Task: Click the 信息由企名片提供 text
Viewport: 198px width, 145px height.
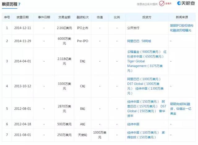Action: point(147,4)
